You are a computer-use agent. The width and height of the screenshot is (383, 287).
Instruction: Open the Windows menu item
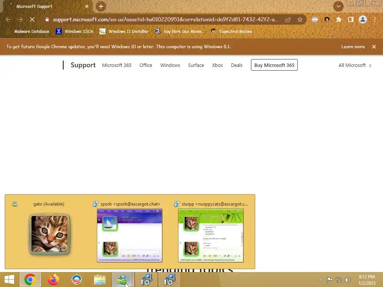tap(170, 65)
